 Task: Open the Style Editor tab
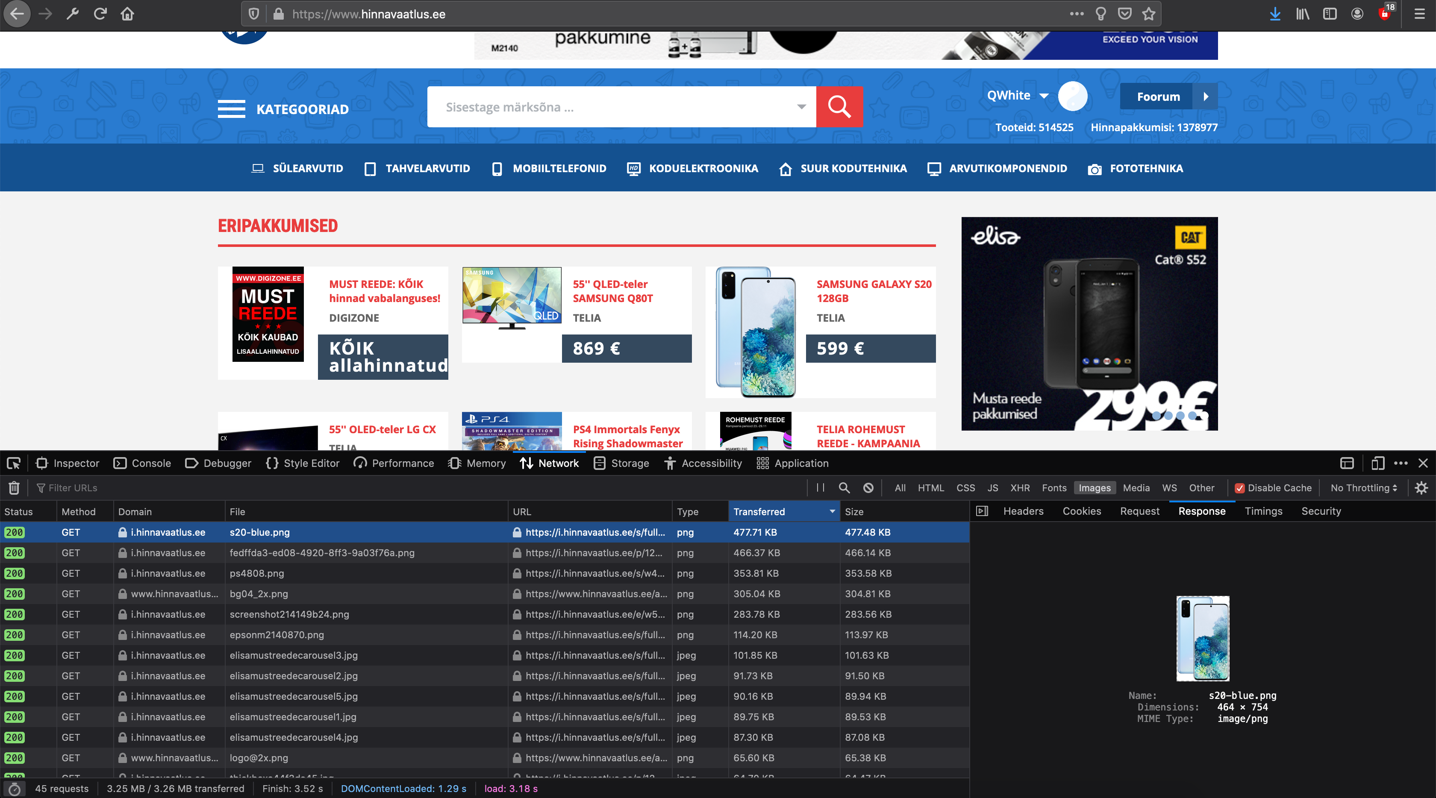point(303,463)
